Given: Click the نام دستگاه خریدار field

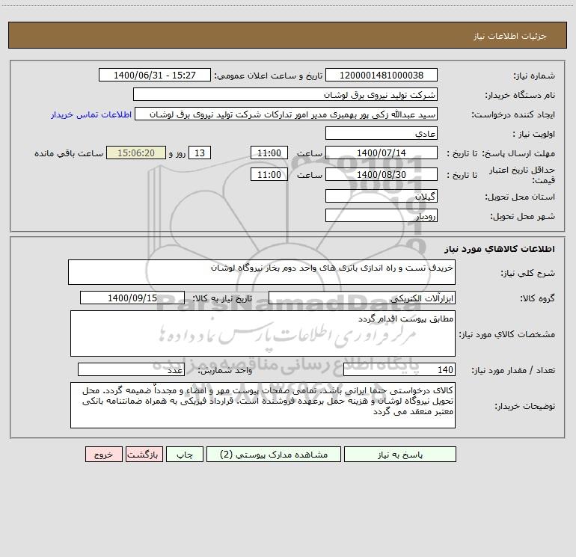Looking at the screenshot, I should pyautogui.click(x=285, y=94).
